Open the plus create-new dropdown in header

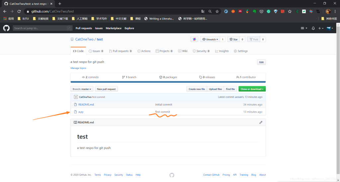[x=321, y=28]
